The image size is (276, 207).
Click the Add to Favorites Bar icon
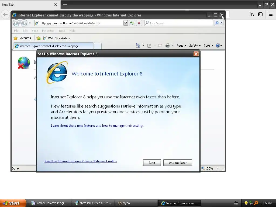[x=39, y=38]
